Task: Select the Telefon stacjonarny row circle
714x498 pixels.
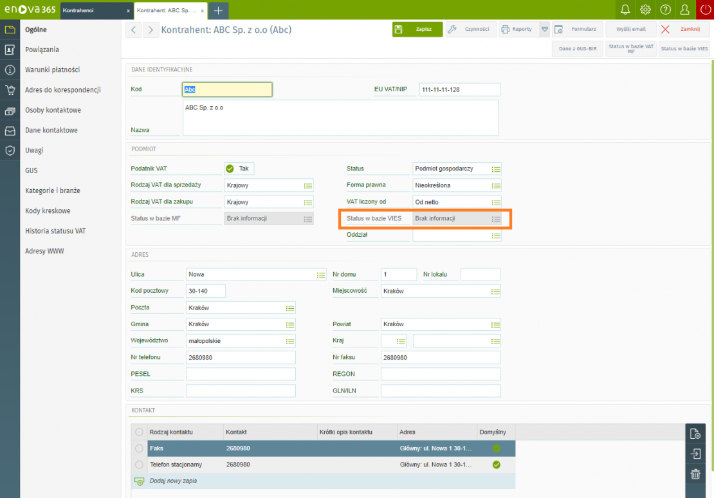Action: pyautogui.click(x=139, y=465)
